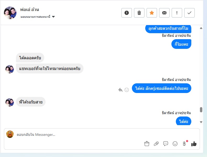Image resolution: width=207 pixels, height=157 pixels.
Task: Mark conversation as spam with octagon icon
Action: [x=127, y=13]
